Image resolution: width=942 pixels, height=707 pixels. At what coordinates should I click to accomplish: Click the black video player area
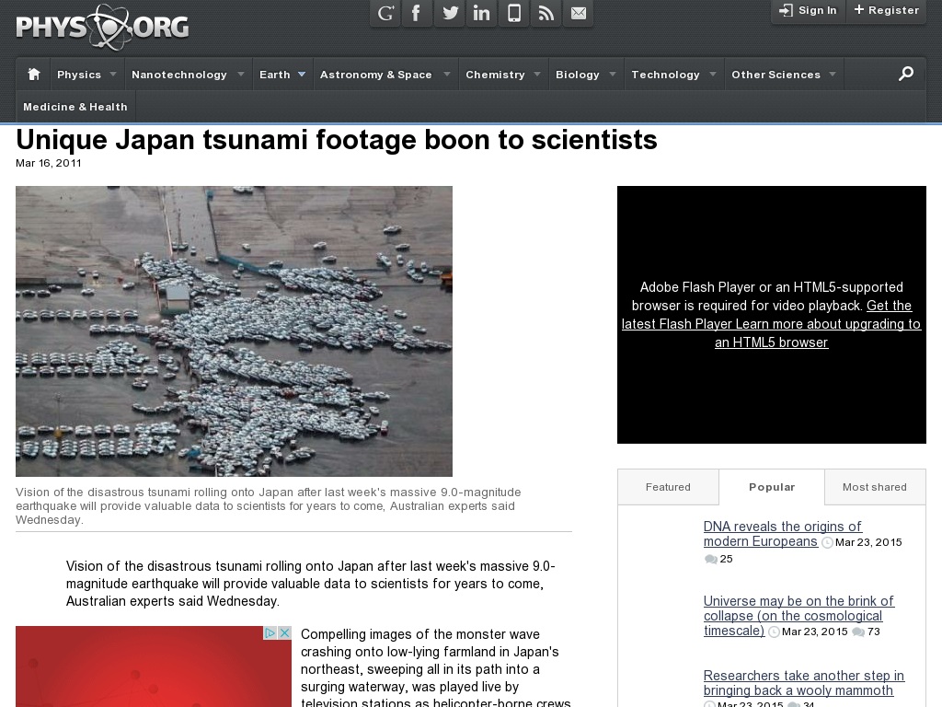pyautogui.click(x=772, y=315)
